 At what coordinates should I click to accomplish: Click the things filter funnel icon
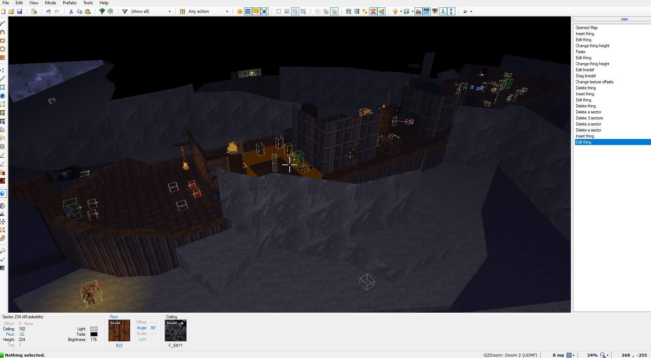125,11
